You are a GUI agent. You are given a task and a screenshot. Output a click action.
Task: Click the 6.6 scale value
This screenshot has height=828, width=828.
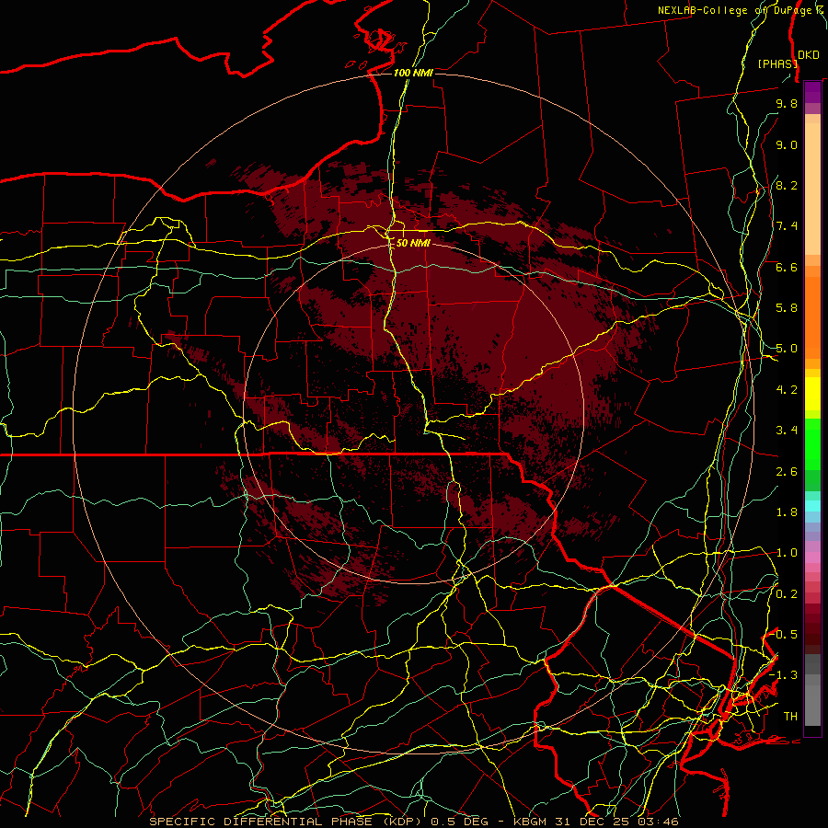787,267
